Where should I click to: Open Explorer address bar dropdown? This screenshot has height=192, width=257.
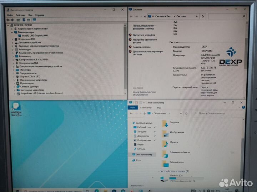pos(181,113)
